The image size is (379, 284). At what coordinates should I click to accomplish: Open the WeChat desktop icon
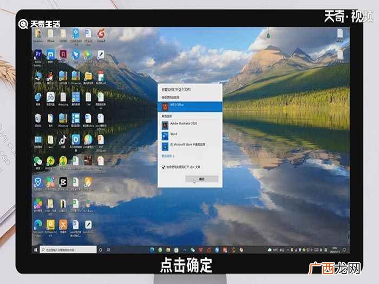[38, 162]
